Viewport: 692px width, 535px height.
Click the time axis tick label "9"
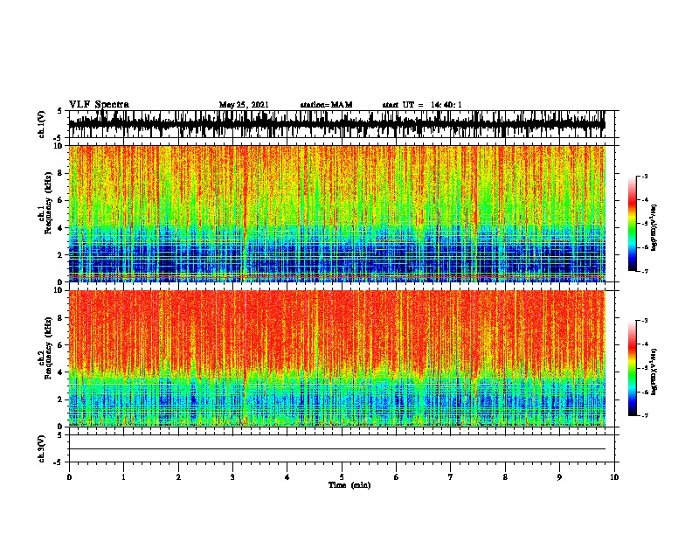pos(559,477)
